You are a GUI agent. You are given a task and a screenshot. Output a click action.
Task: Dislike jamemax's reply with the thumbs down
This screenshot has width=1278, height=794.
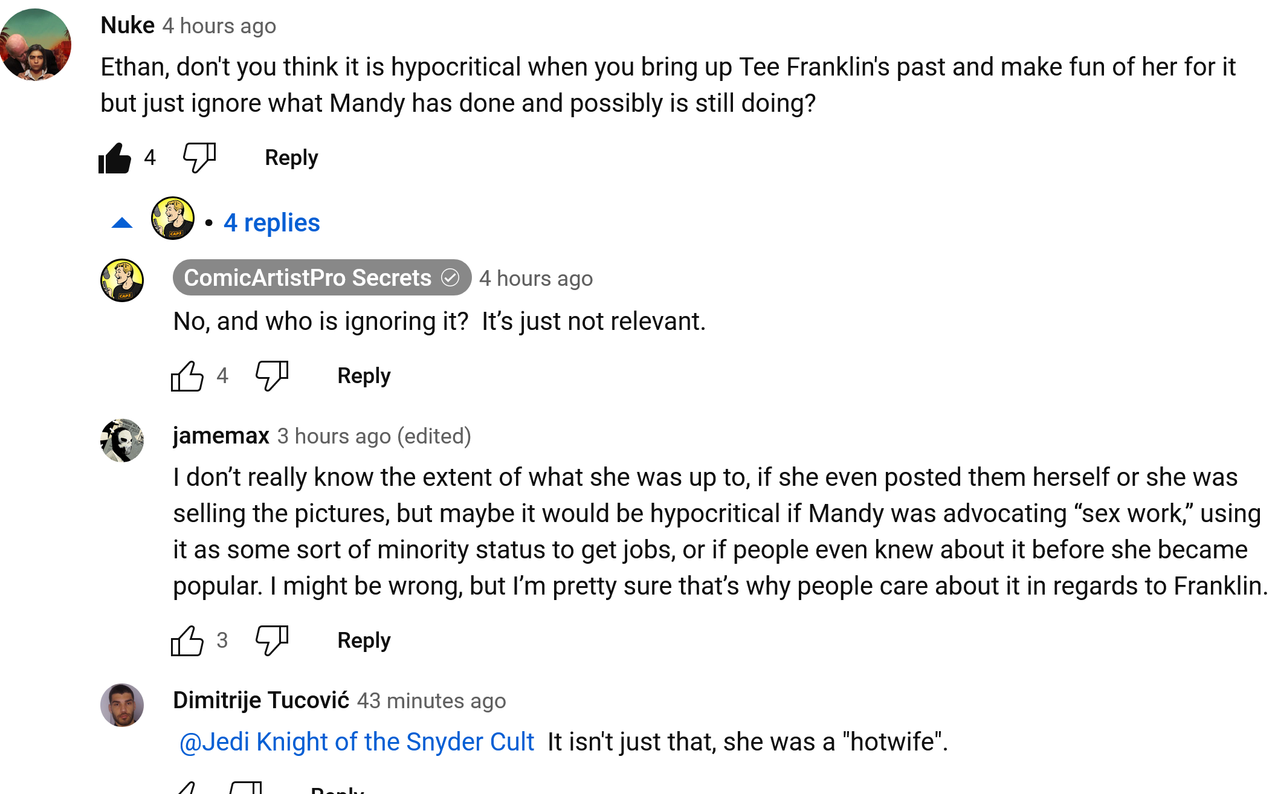[x=272, y=641]
